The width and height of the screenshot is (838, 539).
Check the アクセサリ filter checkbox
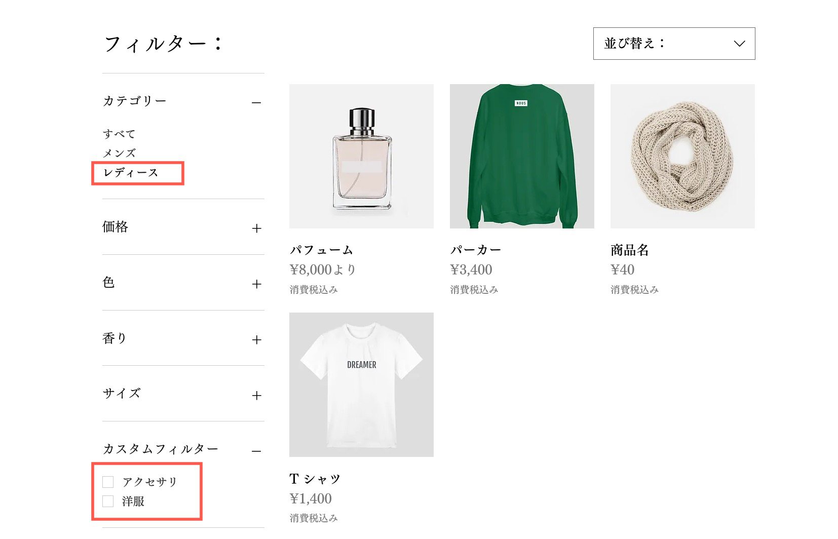[108, 482]
